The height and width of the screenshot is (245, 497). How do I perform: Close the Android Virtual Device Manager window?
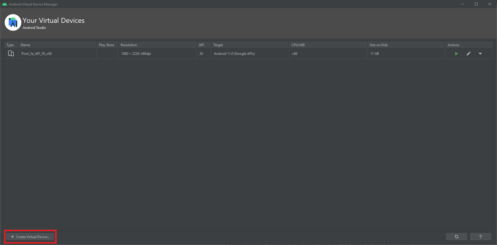490,4
